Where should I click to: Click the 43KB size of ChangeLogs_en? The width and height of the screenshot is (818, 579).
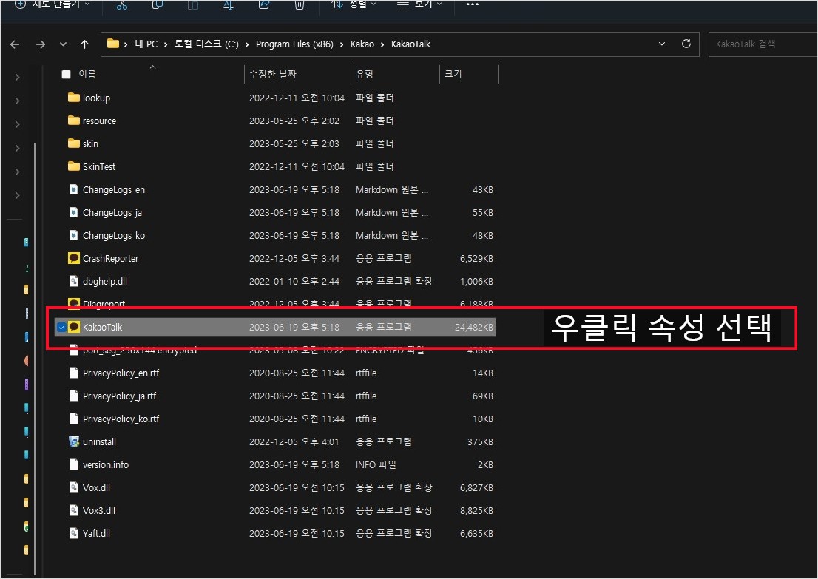(x=482, y=189)
